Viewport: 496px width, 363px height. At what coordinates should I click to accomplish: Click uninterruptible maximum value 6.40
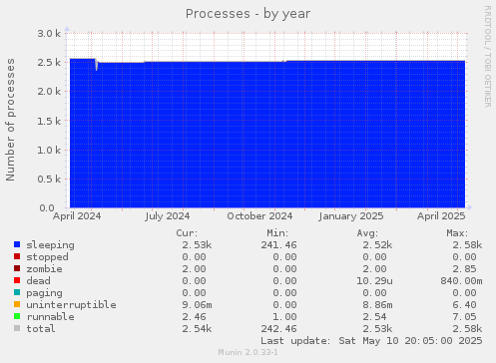[x=464, y=305]
